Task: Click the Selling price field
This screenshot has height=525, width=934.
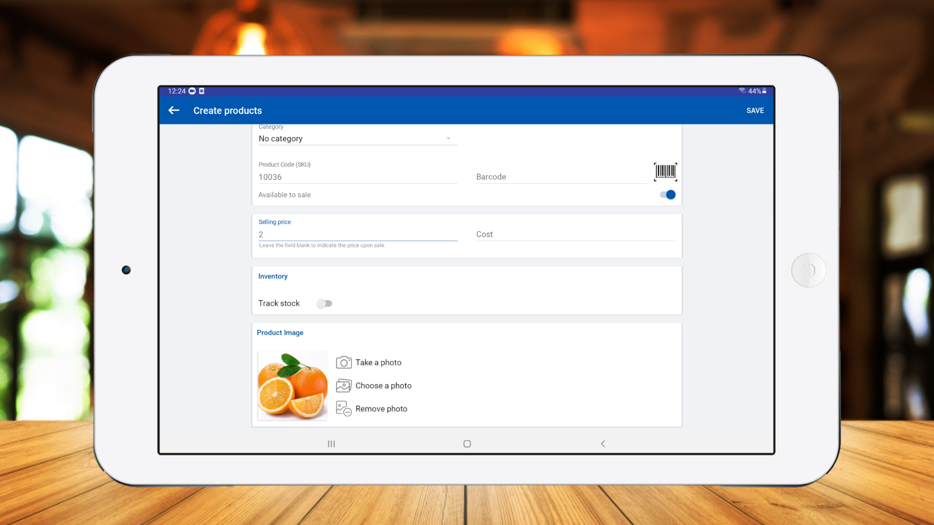Action: tap(358, 235)
